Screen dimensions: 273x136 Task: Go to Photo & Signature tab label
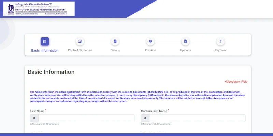pos(80,50)
